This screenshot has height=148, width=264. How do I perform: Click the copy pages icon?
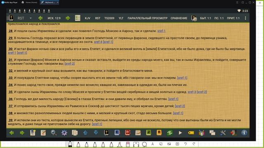click(75, 133)
